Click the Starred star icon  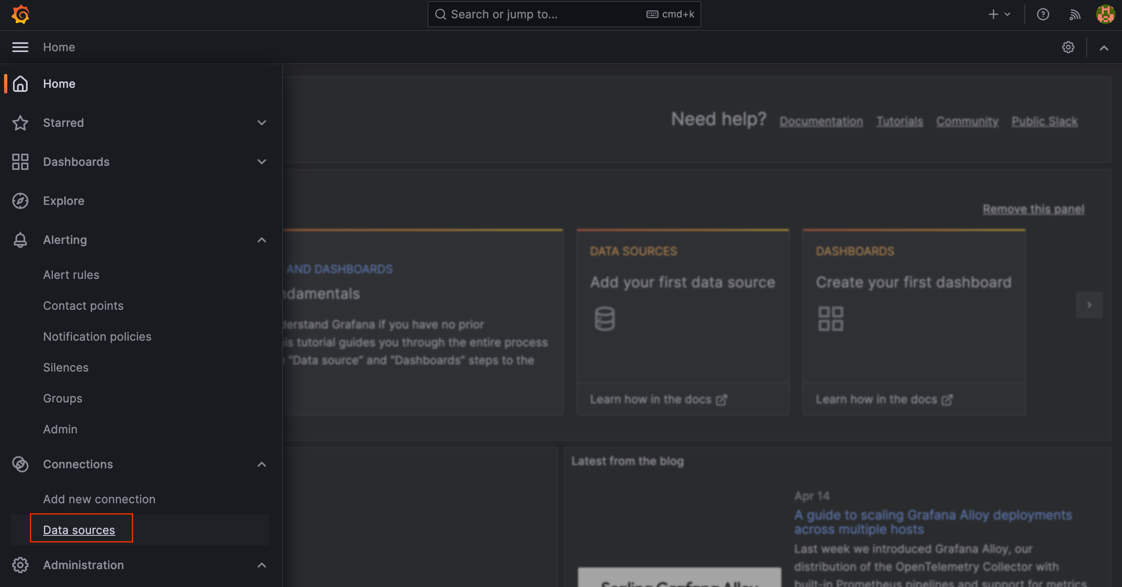tap(20, 122)
